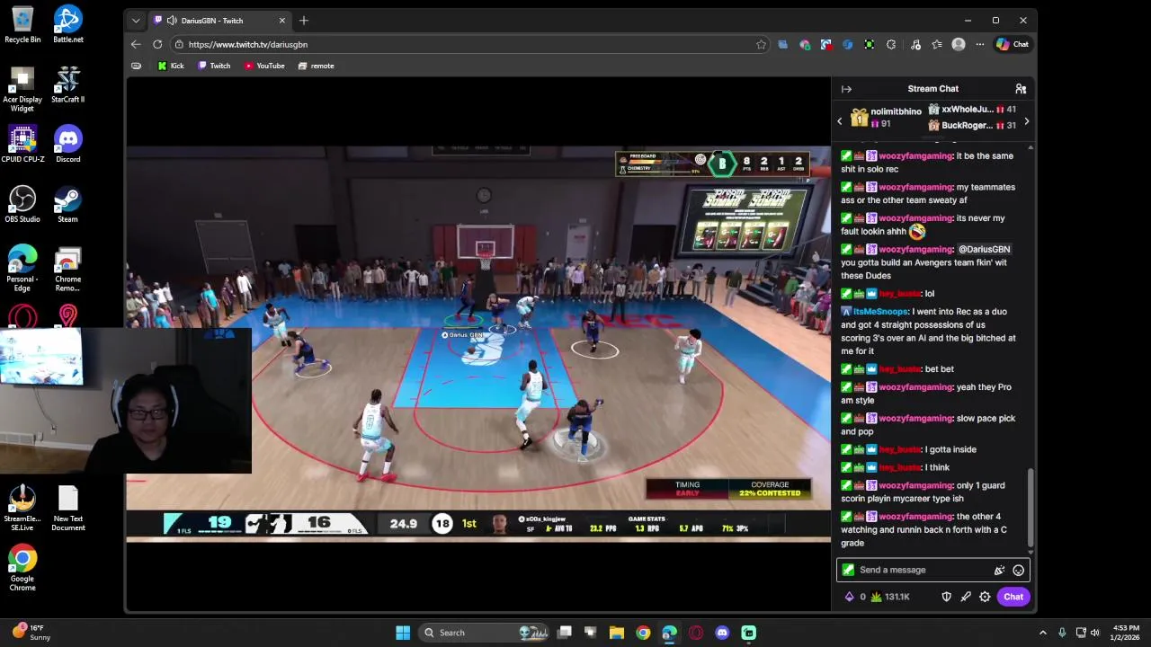Click the Send a message field

point(932,570)
